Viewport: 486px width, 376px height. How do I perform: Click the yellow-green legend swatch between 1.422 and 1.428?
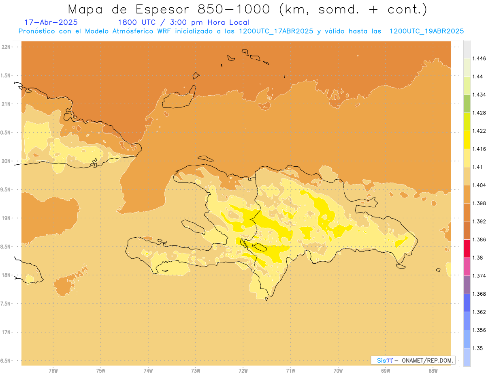[x=467, y=122]
